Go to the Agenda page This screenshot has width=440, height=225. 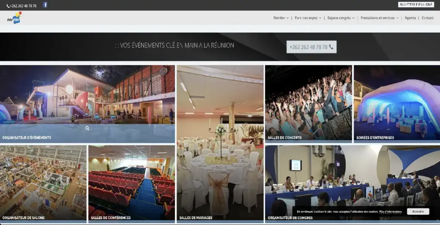(x=410, y=18)
